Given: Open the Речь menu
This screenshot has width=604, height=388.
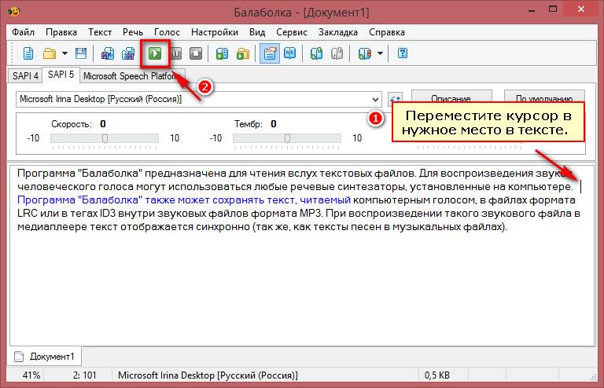Looking at the screenshot, I should (132, 32).
